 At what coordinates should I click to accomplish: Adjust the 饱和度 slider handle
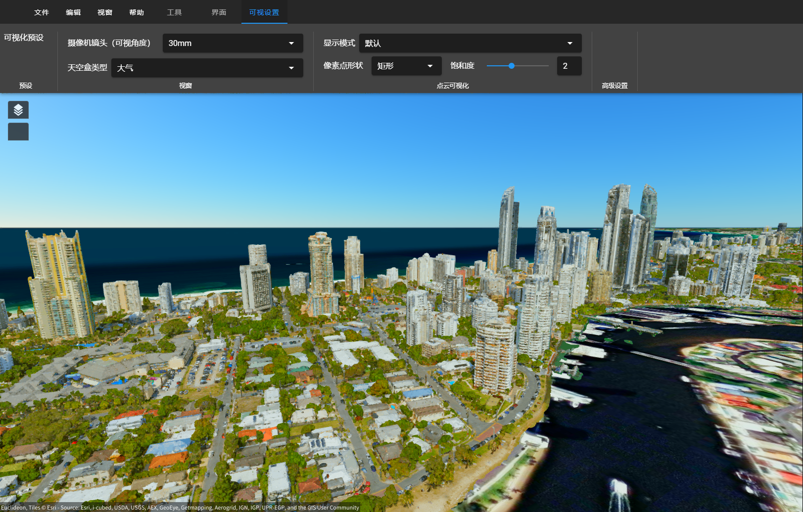pos(512,66)
